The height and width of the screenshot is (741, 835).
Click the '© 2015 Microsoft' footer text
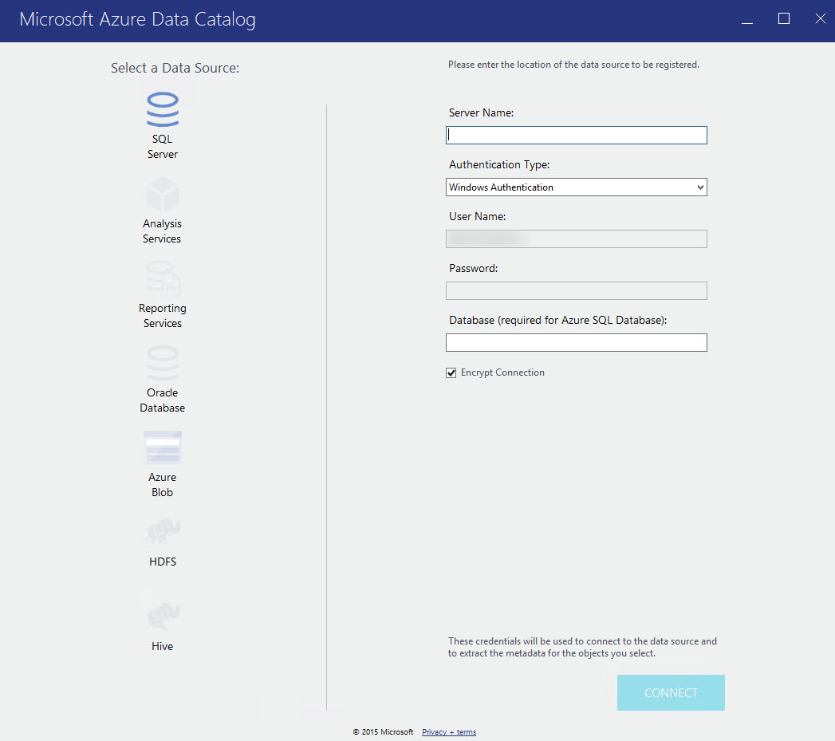point(383,732)
